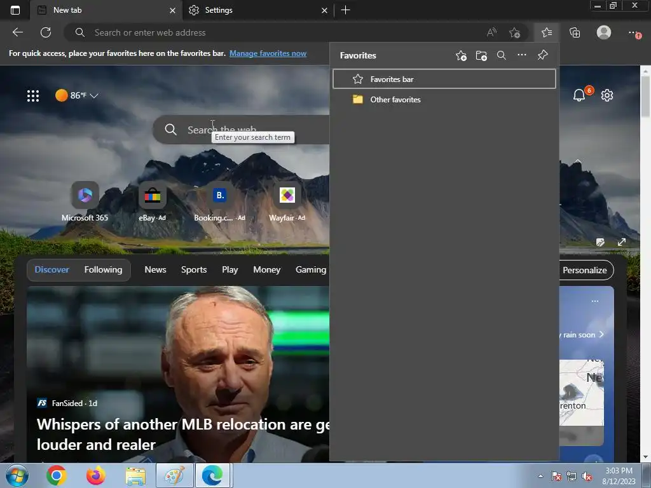Viewport: 651px width, 488px height.
Task: Click the expand background image icon
Action: click(622, 242)
